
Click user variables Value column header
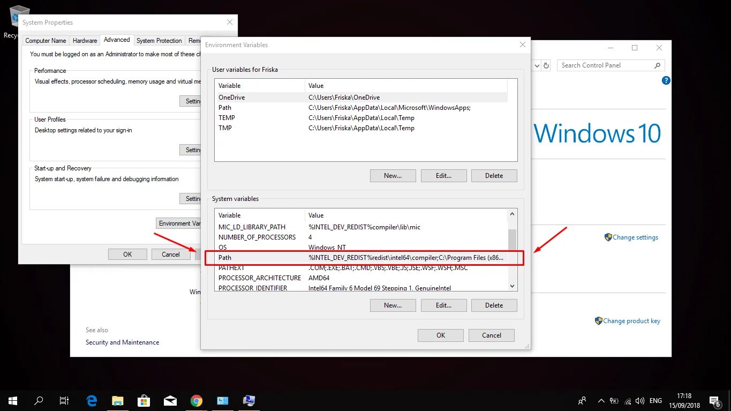coord(406,86)
